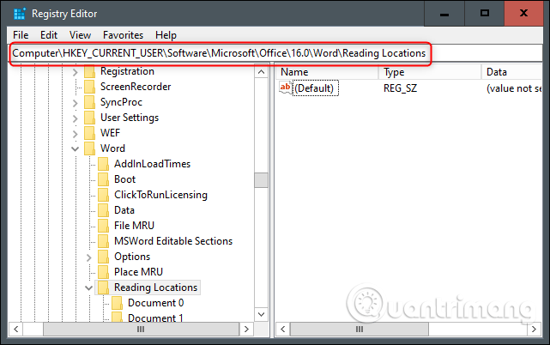Select the User Settings tree label

tap(130, 118)
